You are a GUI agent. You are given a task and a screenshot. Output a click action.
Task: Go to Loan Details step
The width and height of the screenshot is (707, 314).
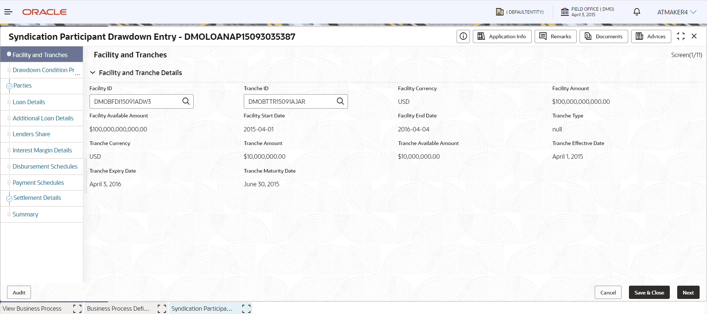coord(42,102)
